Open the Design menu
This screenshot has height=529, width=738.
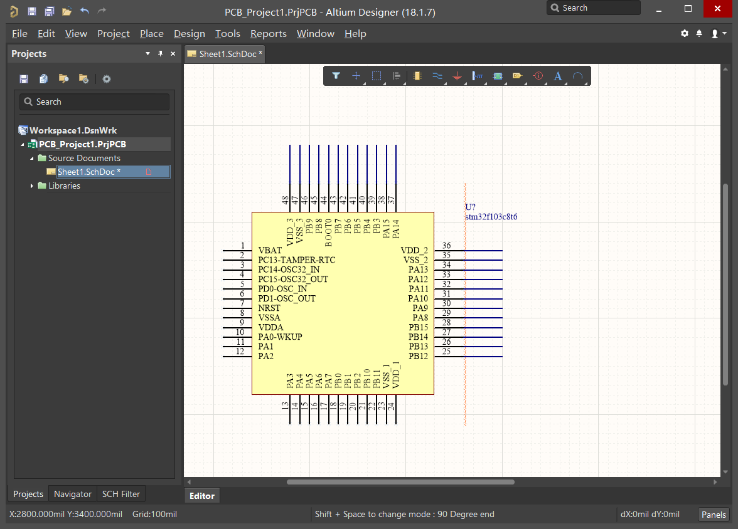click(x=190, y=34)
